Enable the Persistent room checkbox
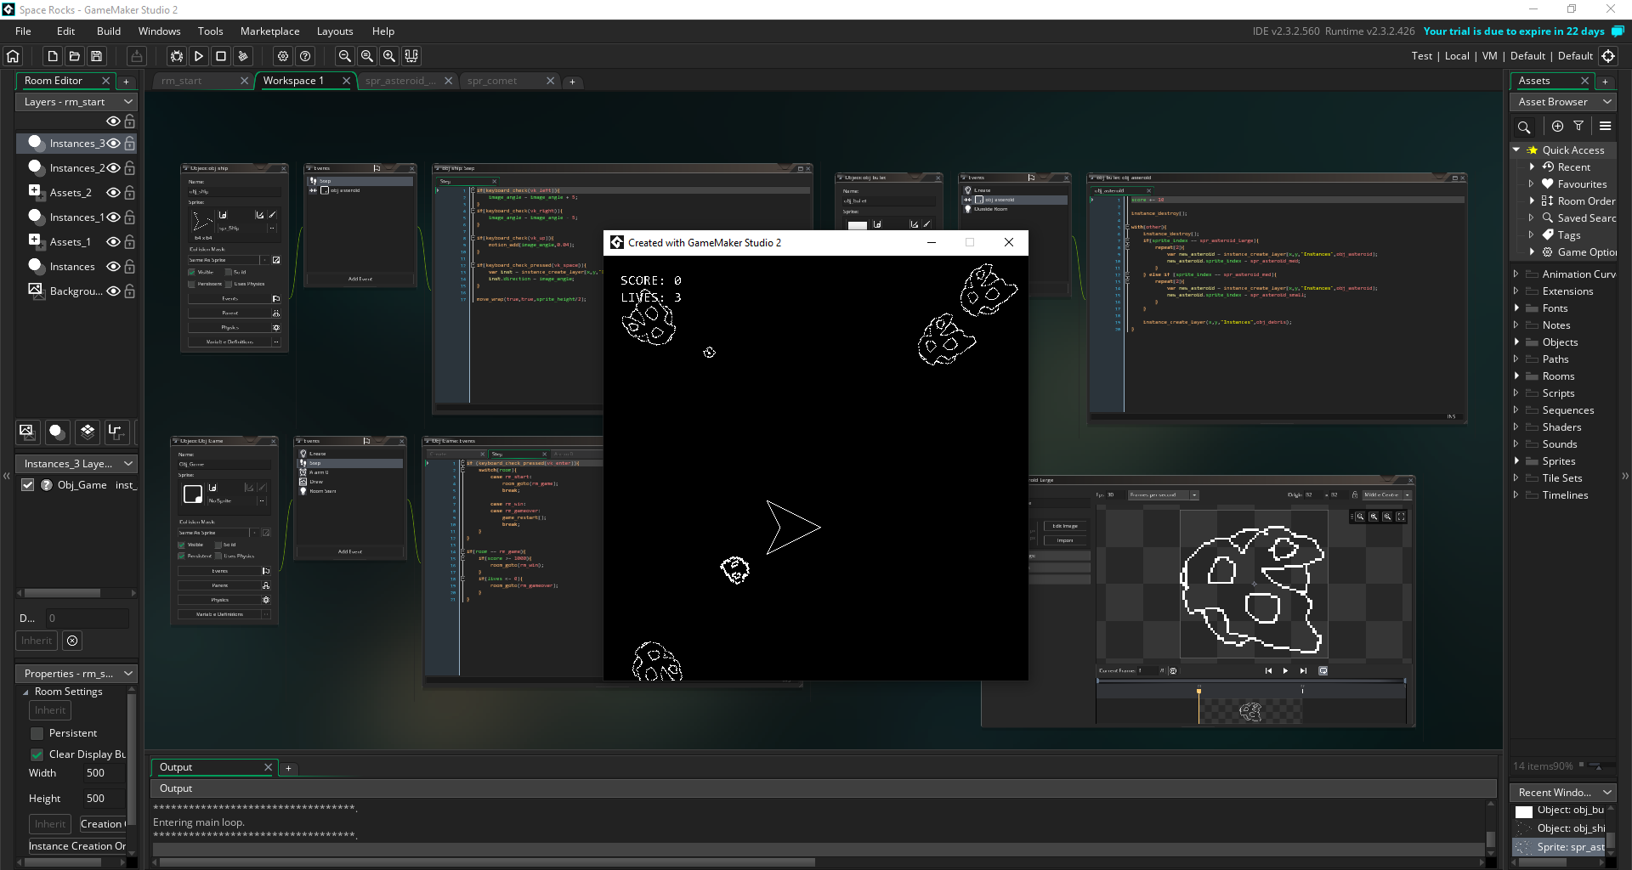This screenshot has width=1632, height=870. (37, 733)
